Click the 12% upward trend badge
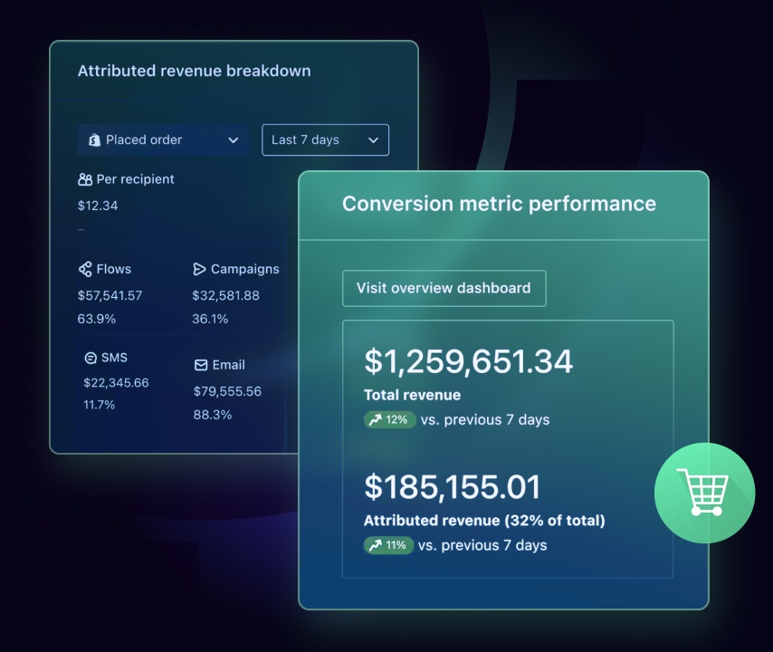The height and width of the screenshot is (652, 773). click(389, 420)
